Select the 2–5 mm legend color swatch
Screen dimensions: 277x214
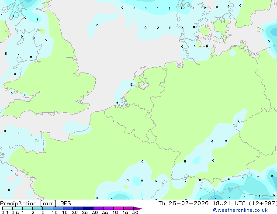(38, 208)
